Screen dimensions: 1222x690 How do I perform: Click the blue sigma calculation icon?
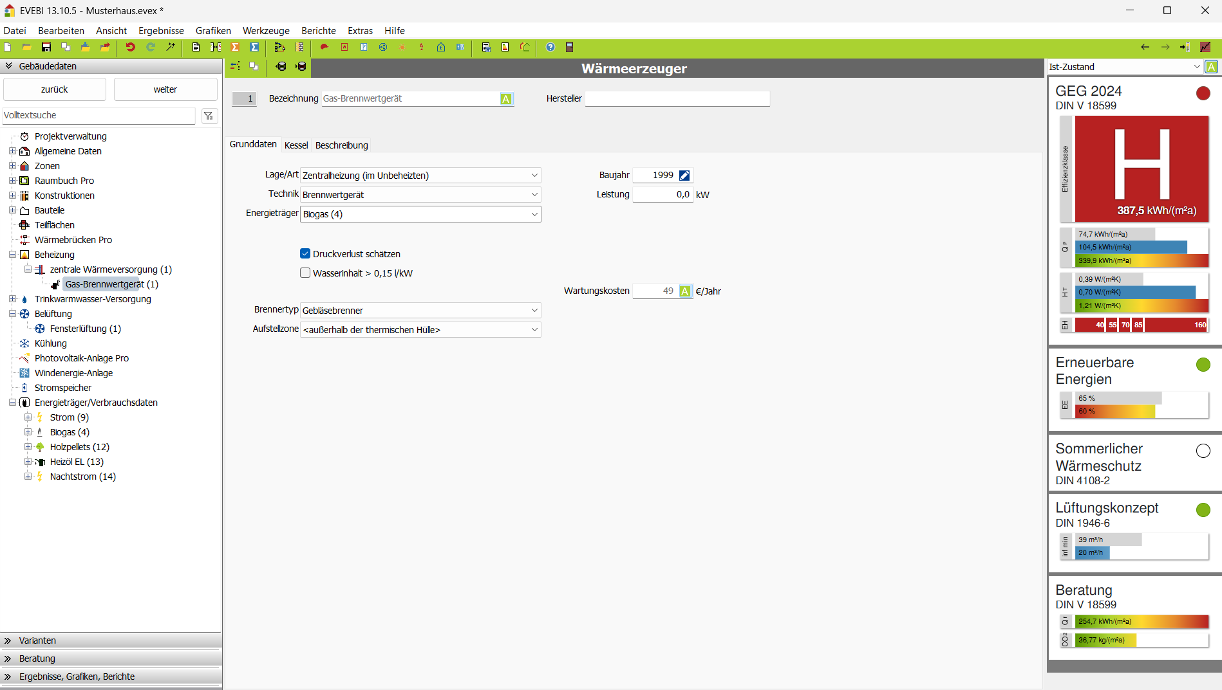click(x=254, y=47)
